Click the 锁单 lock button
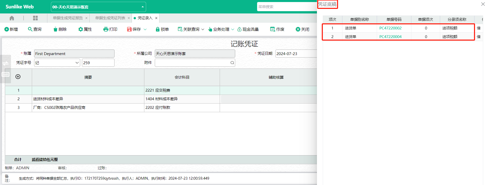 point(162,29)
